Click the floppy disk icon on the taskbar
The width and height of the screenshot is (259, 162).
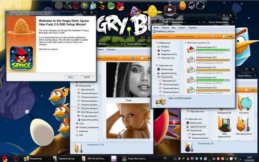click(114, 159)
